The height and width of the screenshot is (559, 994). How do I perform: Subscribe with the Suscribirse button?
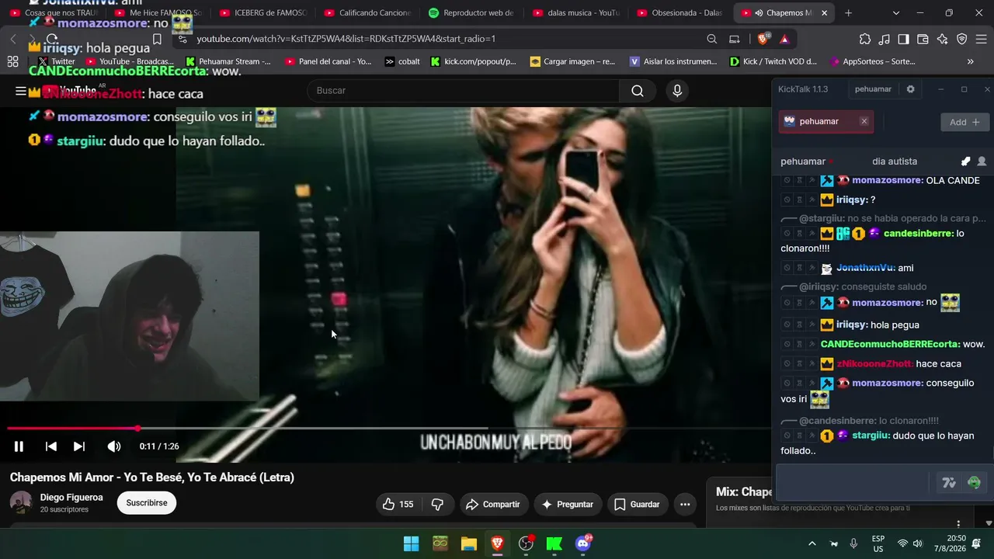(x=147, y=503)
